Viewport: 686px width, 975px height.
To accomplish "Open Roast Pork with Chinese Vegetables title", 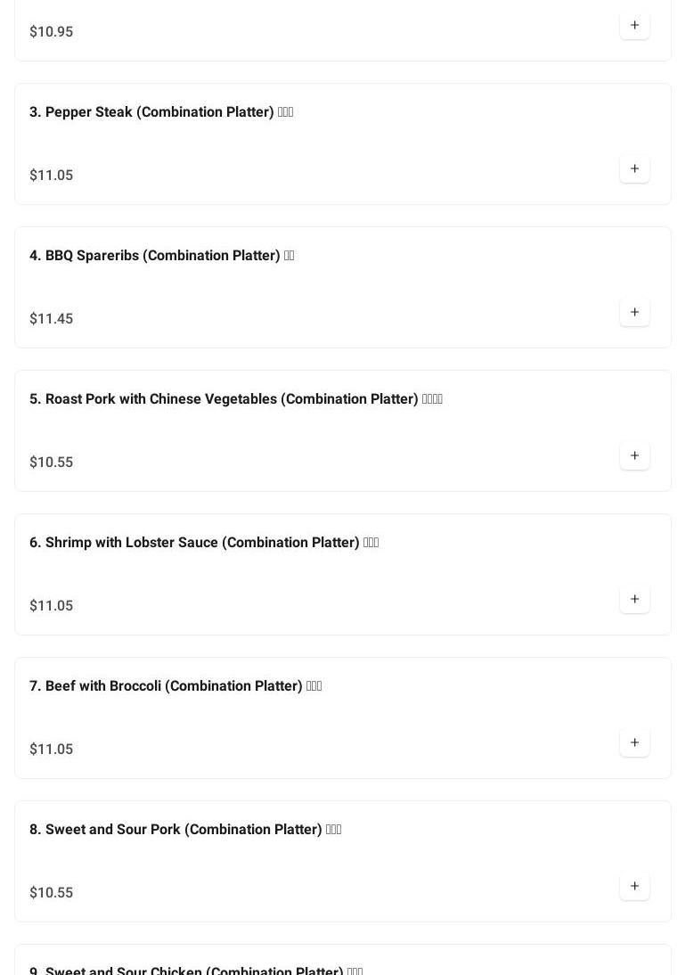I will (235, 399).
